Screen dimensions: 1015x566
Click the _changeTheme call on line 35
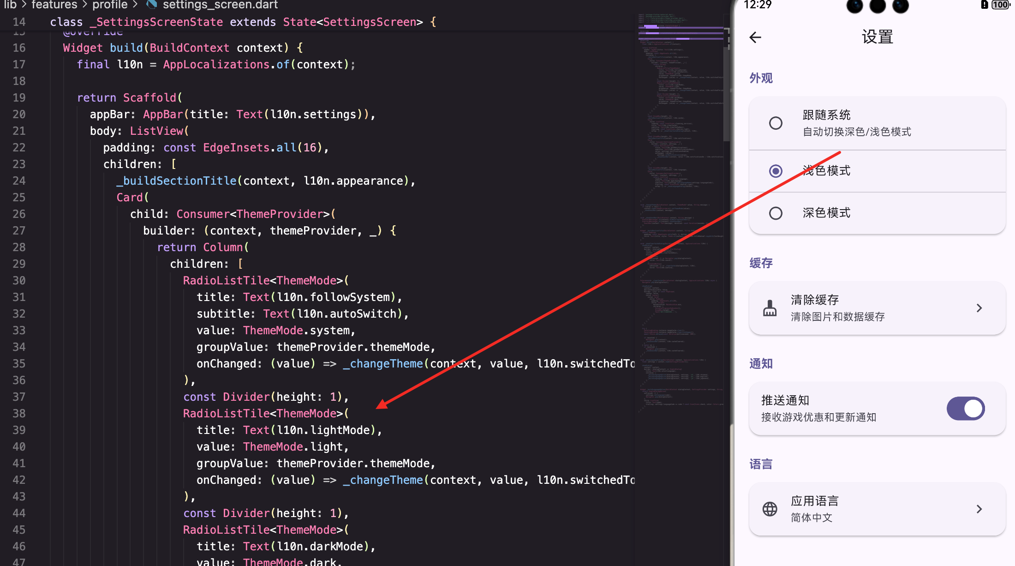point(383,364)
